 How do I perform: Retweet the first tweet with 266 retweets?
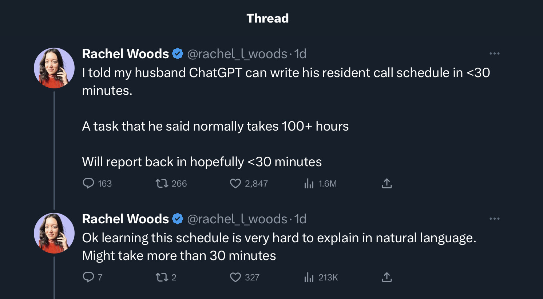coord(162,183)
